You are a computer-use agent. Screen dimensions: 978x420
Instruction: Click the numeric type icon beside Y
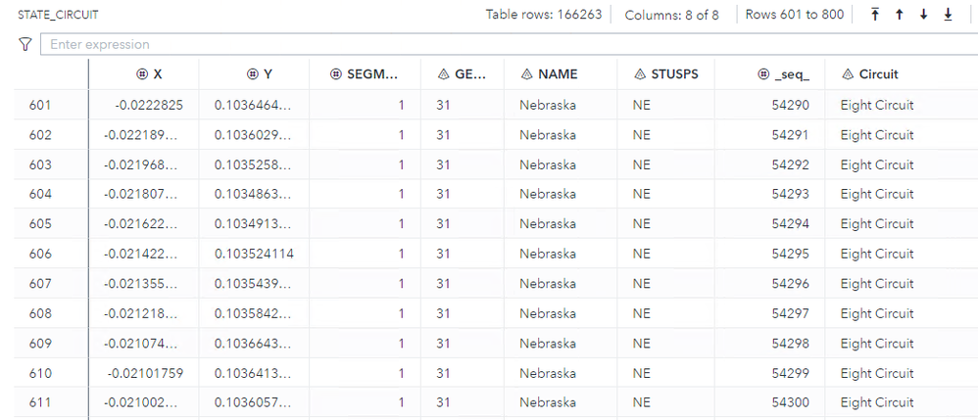click(x=252, y=74)
